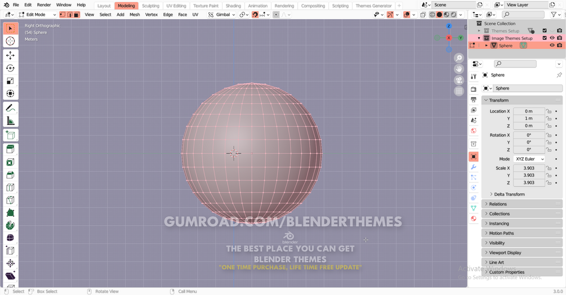Viewport: 566px width, 295px height.
Task: Select the Transform tool
Action: pos(11,94)
